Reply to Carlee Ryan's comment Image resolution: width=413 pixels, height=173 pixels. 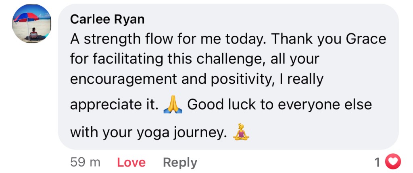pyautogui.click(x=180, y=163)
